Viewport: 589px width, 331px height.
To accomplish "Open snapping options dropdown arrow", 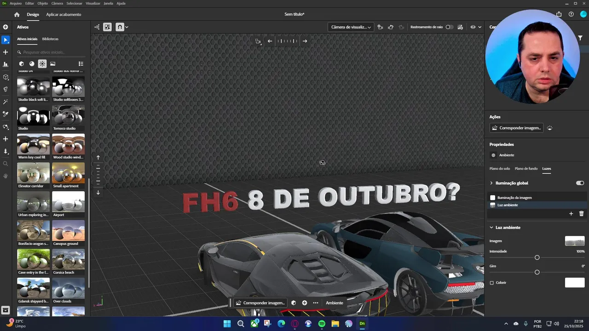I will [127, 27].
